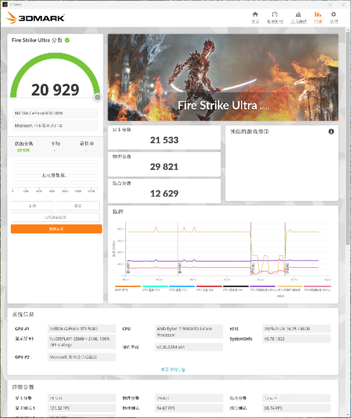Click the GPU #1 NVIDIA GeForce RTX 5080 value
The height and width of the screenshot is (418, 351).
[82, 329]
